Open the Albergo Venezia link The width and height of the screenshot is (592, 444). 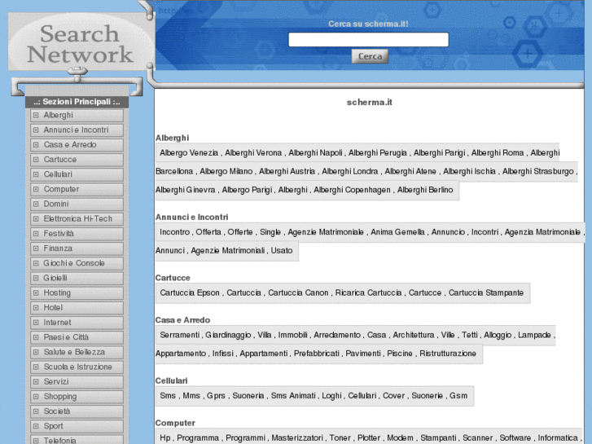point(189,152)
